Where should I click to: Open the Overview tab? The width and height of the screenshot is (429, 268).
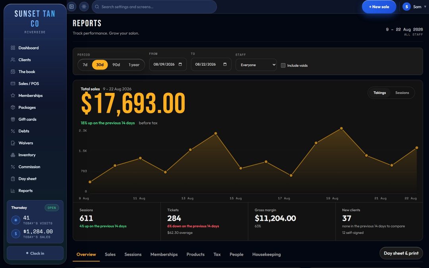coord(86,255)
